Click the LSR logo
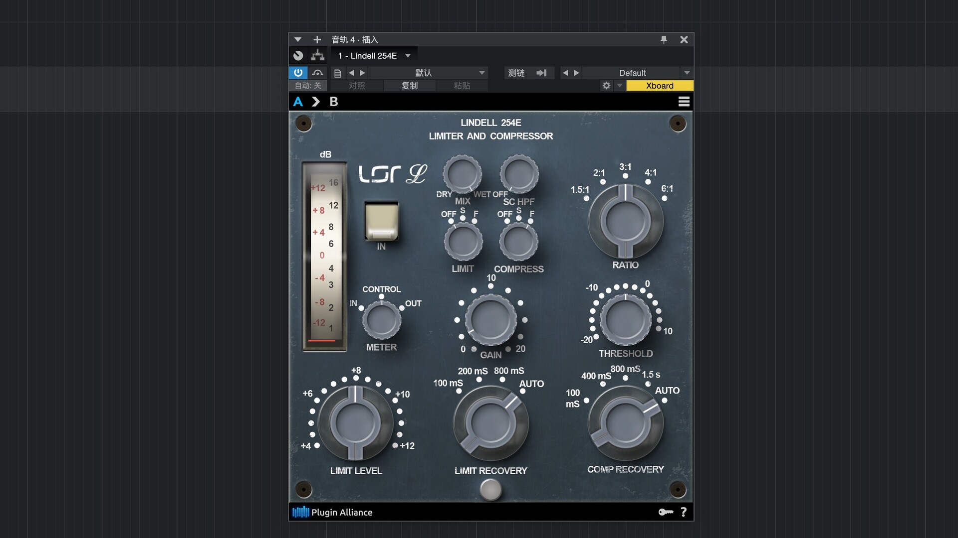Image resolution: width=958 pixels, height=538 pixels. [380, 174]
